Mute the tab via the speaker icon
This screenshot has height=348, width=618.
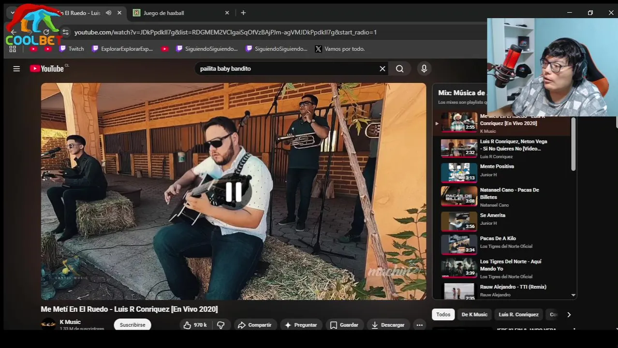tap(108, 13)
